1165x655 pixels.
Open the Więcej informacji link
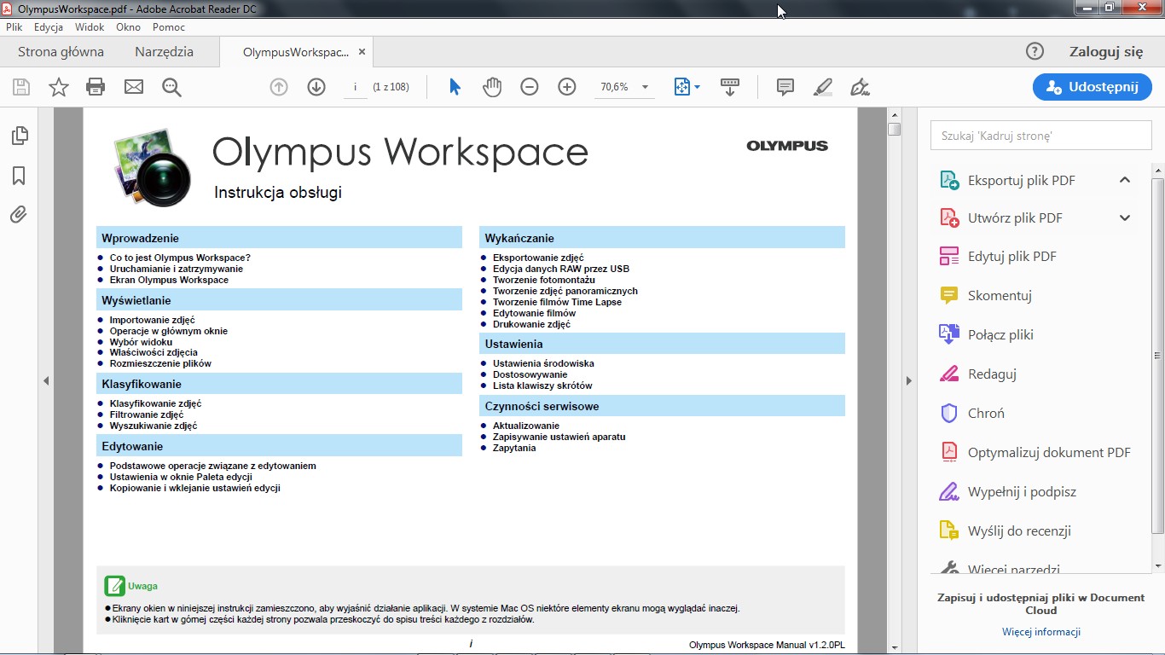(1041, 632)
